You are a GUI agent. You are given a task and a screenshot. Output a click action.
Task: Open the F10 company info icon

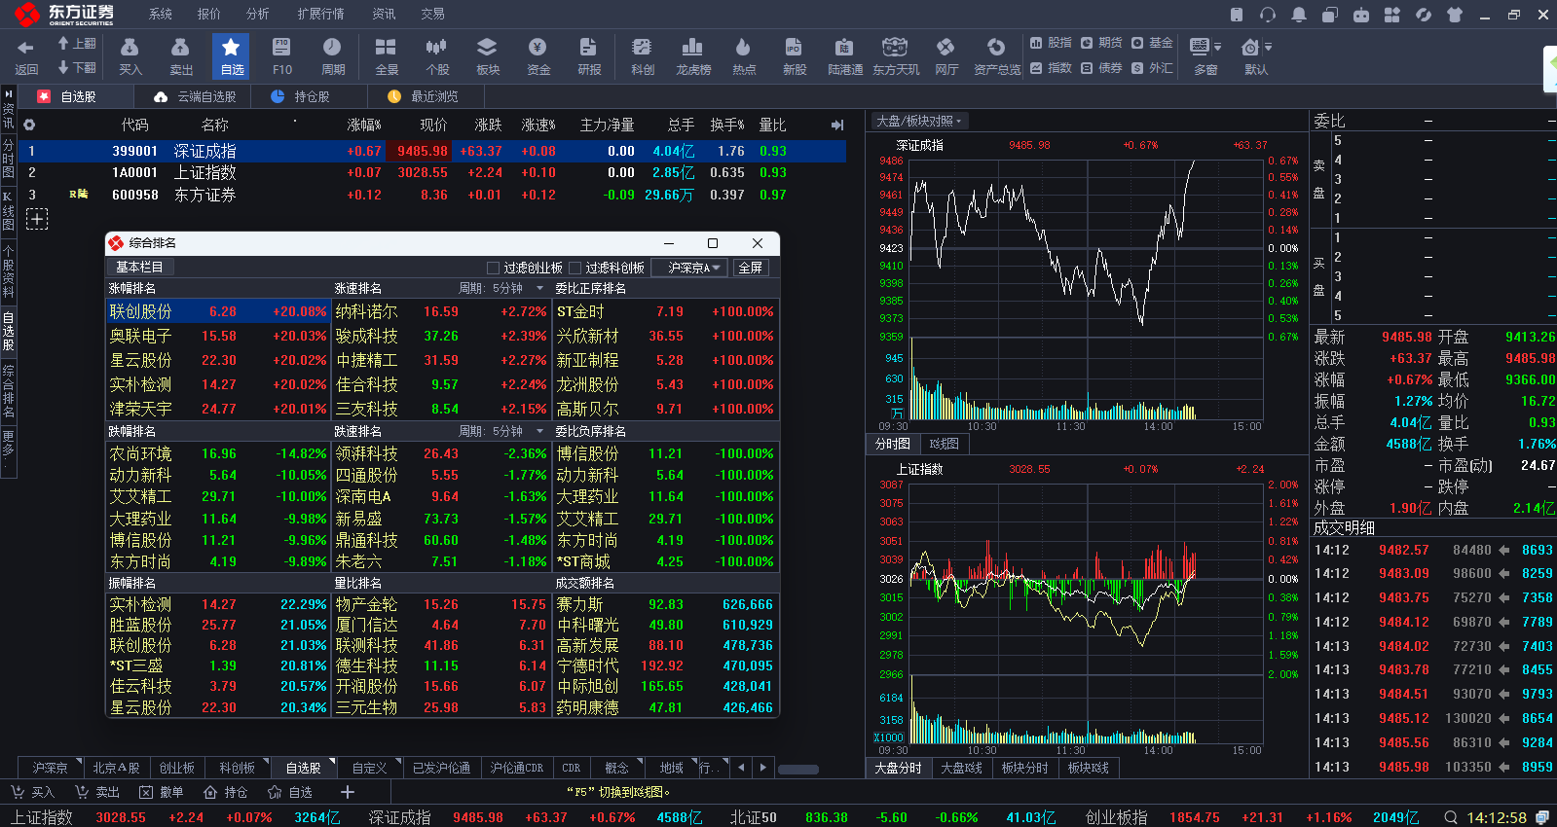tap(282, 56)
